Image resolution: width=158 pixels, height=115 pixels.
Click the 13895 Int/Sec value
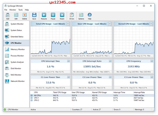pos(92,66)
